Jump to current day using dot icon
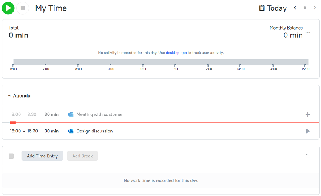 pos(305,8)
